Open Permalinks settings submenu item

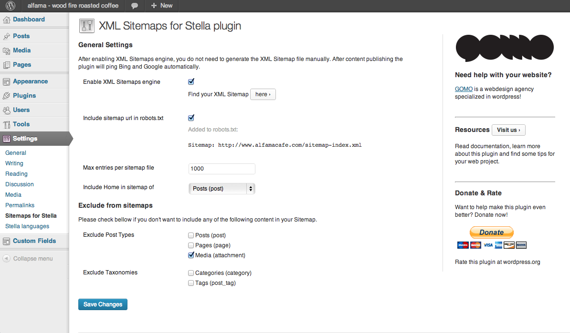click(x=20, y=205)
